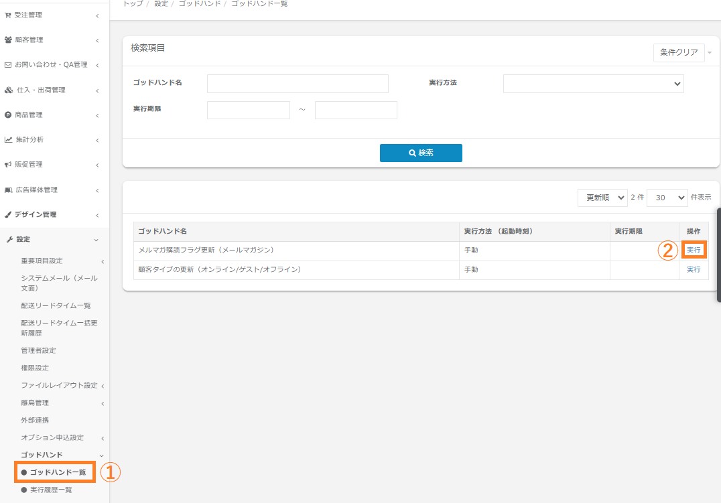Select ゴッドハンド一覧 in sidebar

[x=58, y=473]
